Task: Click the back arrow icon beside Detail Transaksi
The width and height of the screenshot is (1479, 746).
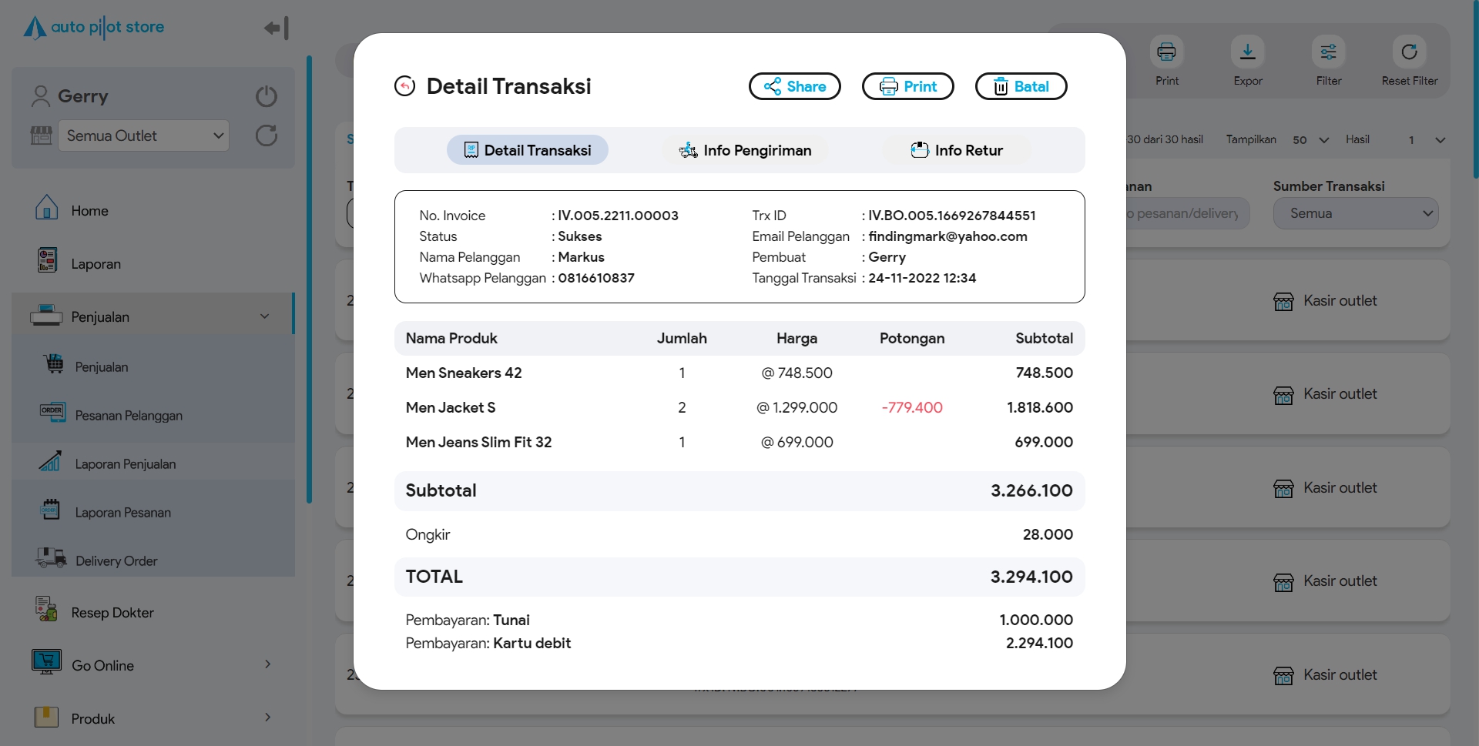Action: (x=404, y=86)
